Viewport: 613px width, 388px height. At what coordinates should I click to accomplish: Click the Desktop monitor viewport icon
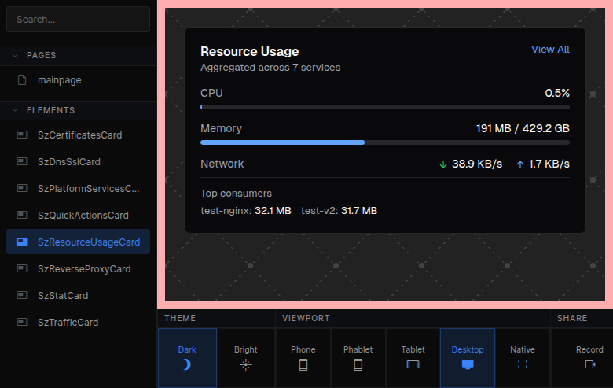[468, 364]
